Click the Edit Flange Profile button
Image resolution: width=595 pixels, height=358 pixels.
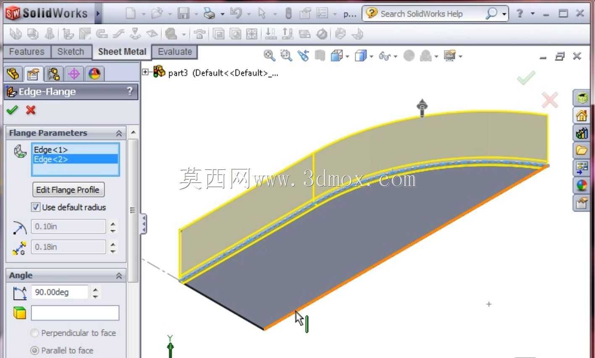pyautogui.click(x=68, y=190)
